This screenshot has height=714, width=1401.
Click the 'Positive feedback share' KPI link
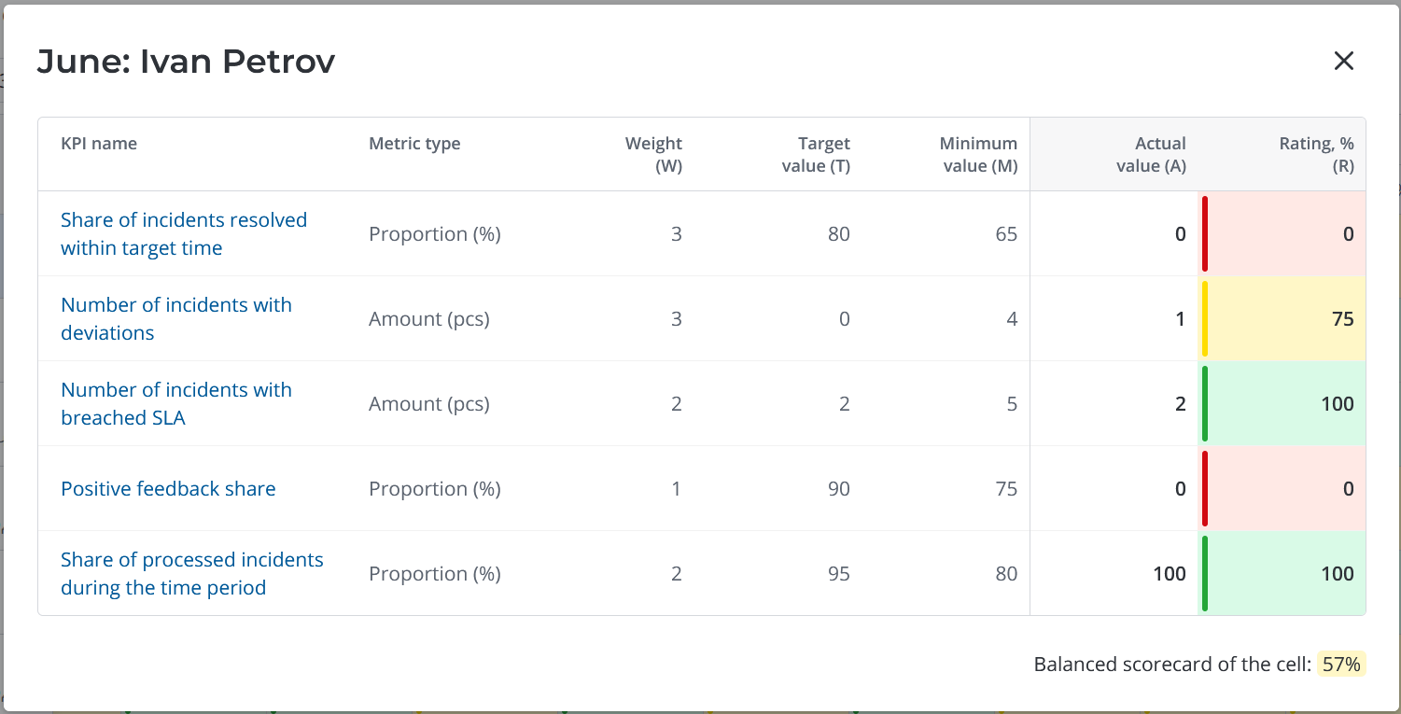tap(168, 489)
